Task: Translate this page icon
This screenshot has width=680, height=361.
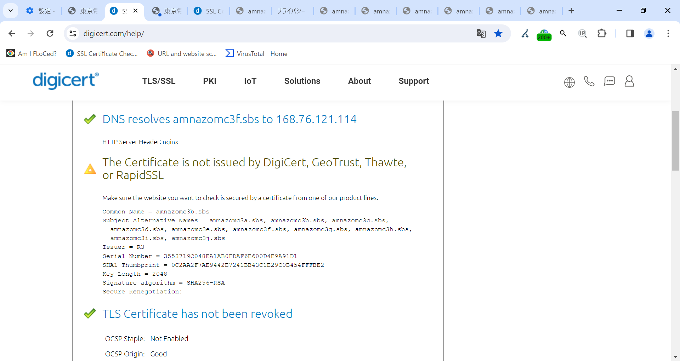Action: [481, 33]
